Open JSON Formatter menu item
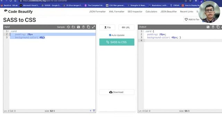This screenshot has height=125, width=222. click(97, 11)
